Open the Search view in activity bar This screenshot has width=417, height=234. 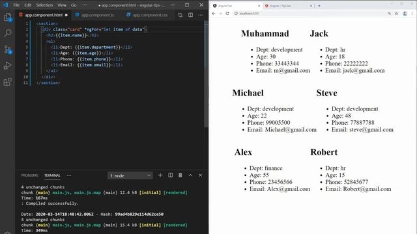tap(7, 33)
